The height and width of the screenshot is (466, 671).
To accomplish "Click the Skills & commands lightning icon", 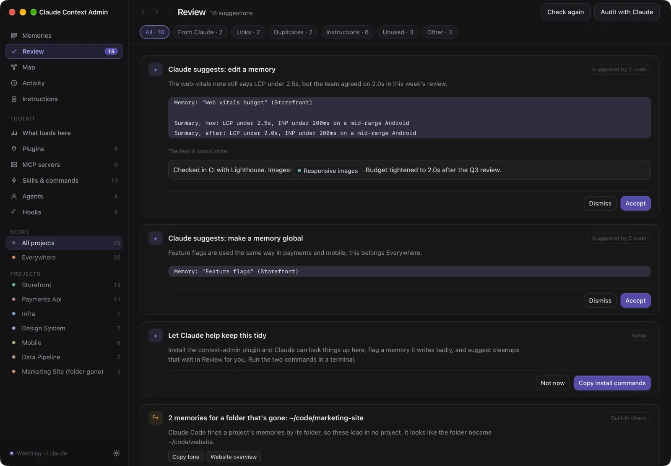I will click(x=14, y=181).
